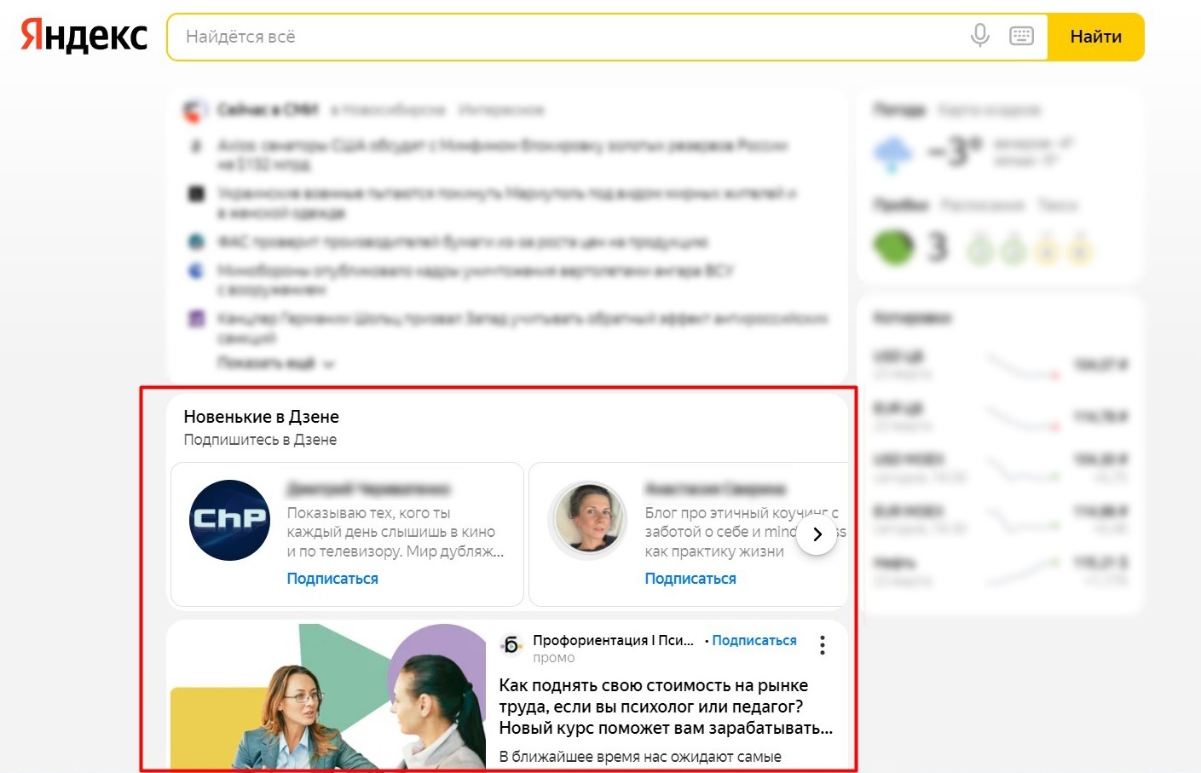1201x773 pixels.
Task: Open the weather cloud icon
Action: click(x=893, y=153)
